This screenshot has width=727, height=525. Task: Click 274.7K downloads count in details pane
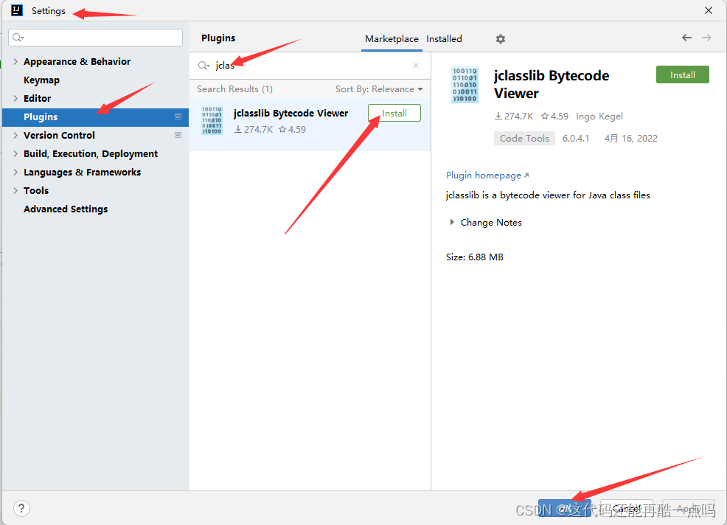(x=514, y=117)
